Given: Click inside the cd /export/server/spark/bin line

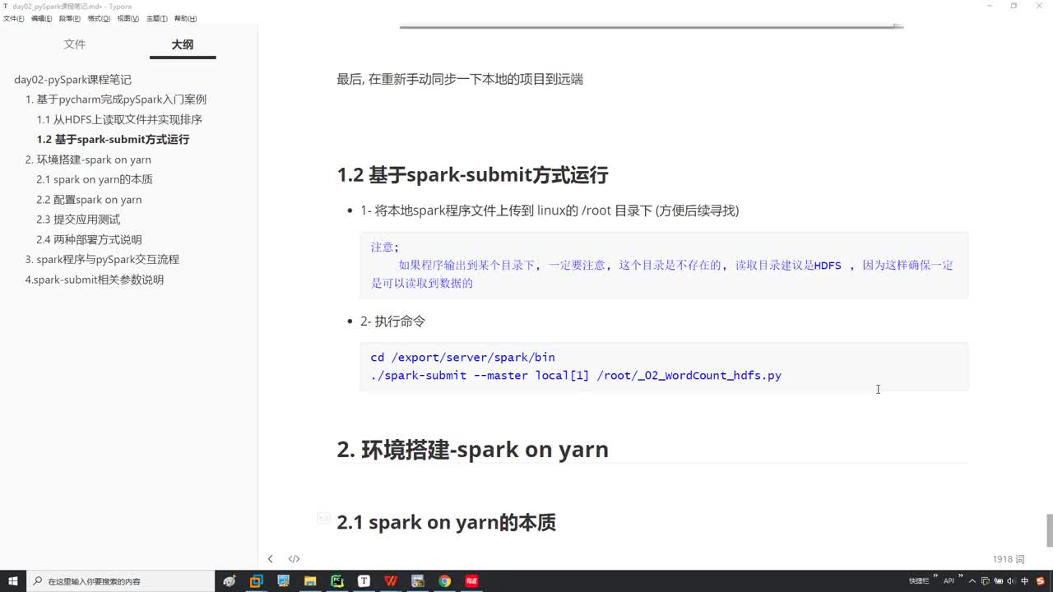Looking at the screenshot, I should pos(463,358).
